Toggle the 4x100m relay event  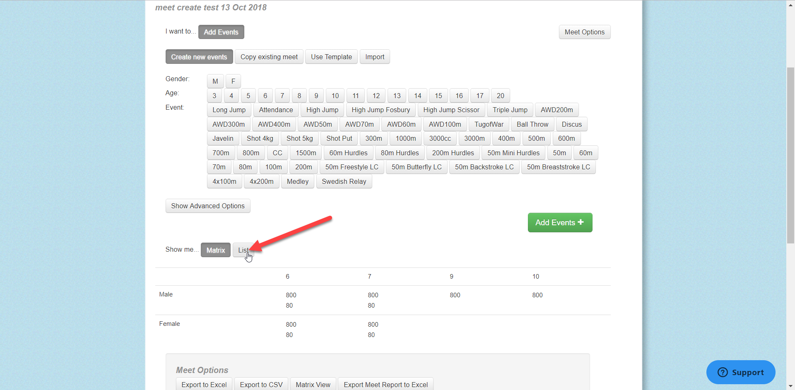[x=224, y=181]
